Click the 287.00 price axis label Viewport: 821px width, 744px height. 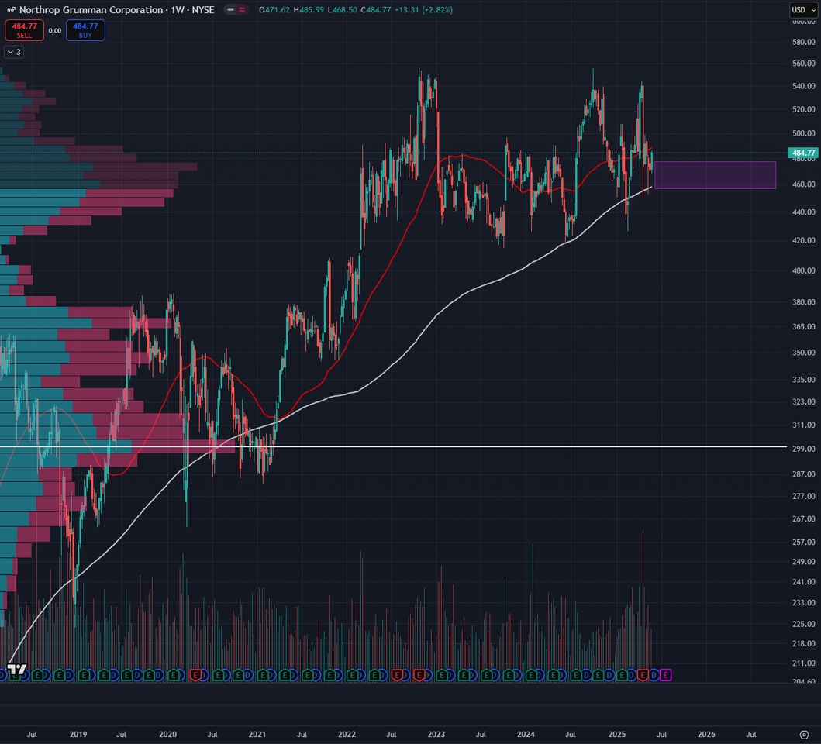[x=804, y=474]
